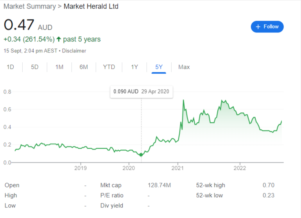
Task: Click the 2021 label on chart axis
Action: coord(177,168)
